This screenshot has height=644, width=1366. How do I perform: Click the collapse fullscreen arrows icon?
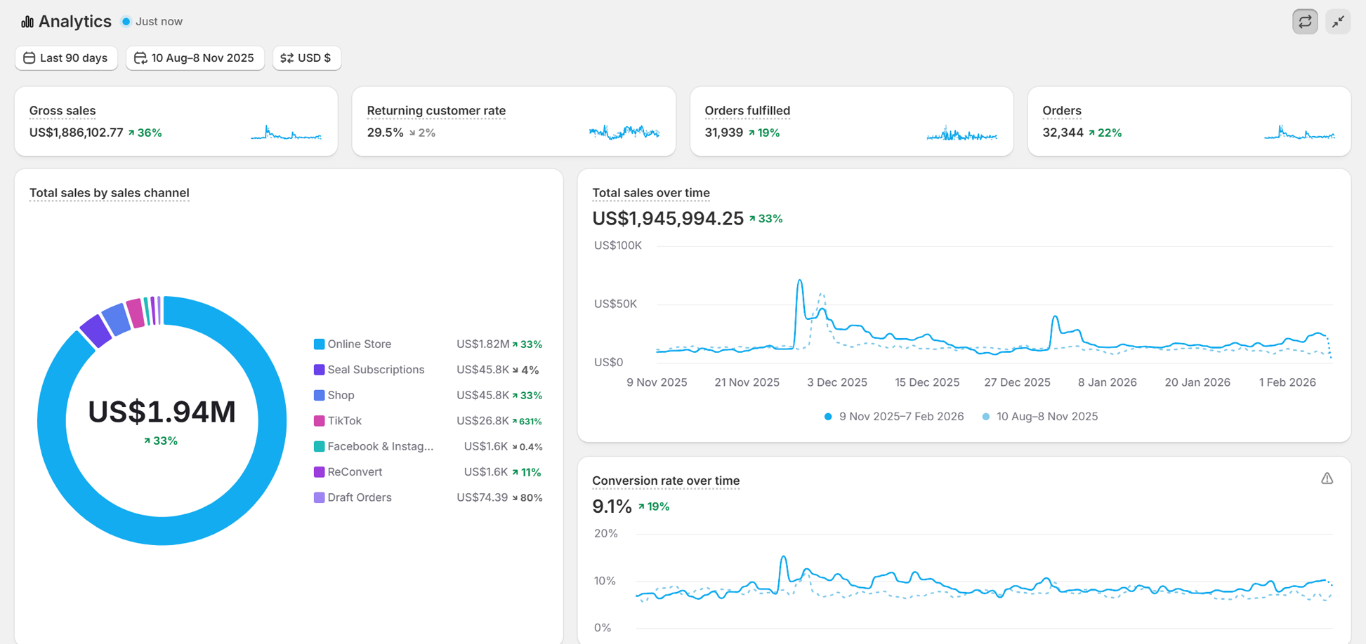pyautogui.click(x=1338, y=22)
